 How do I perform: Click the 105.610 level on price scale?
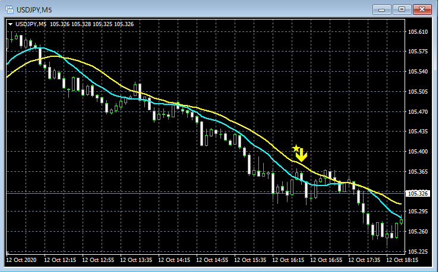[418, 32]
